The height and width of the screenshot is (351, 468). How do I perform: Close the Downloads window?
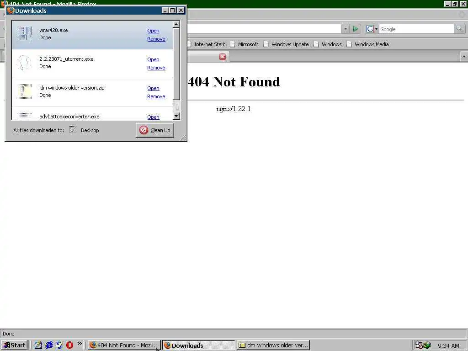(x=181, y=11)
